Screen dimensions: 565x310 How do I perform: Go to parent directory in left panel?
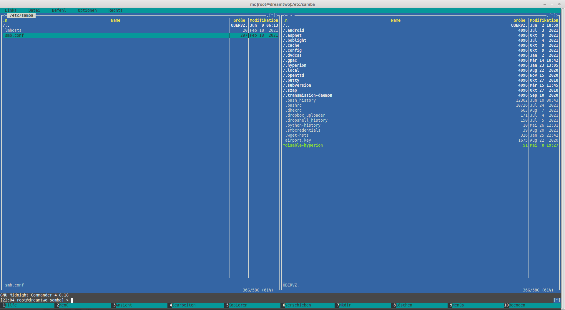(x=6, y=25)
